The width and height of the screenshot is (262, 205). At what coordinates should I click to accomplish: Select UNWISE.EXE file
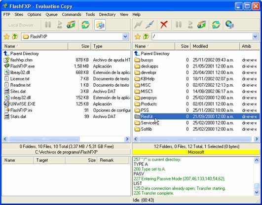pos(23,104)
